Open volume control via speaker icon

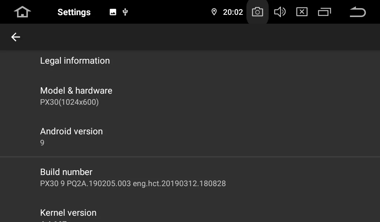tap(279, 12)
